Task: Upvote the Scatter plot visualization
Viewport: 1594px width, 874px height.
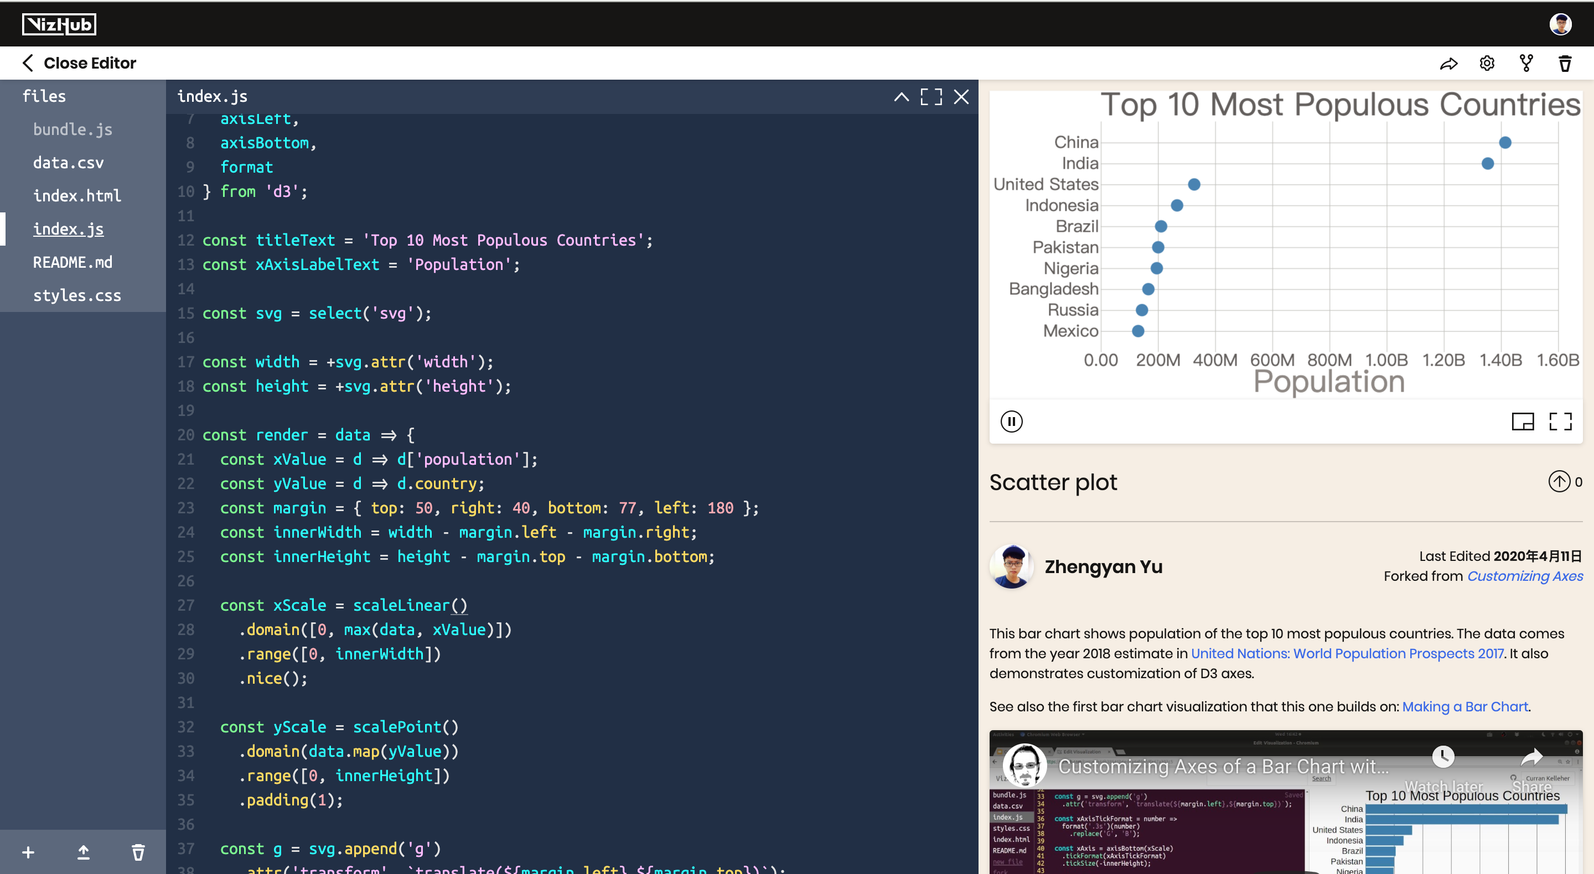Action: coord(1559,481)
